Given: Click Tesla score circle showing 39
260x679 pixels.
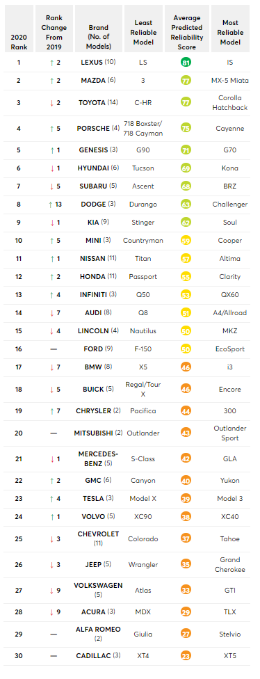Looking at the screenshot, I should 186,498.
